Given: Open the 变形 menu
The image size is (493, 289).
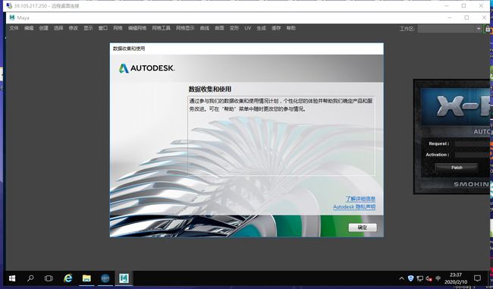Looking at the screenshot, I should (234, 28).
